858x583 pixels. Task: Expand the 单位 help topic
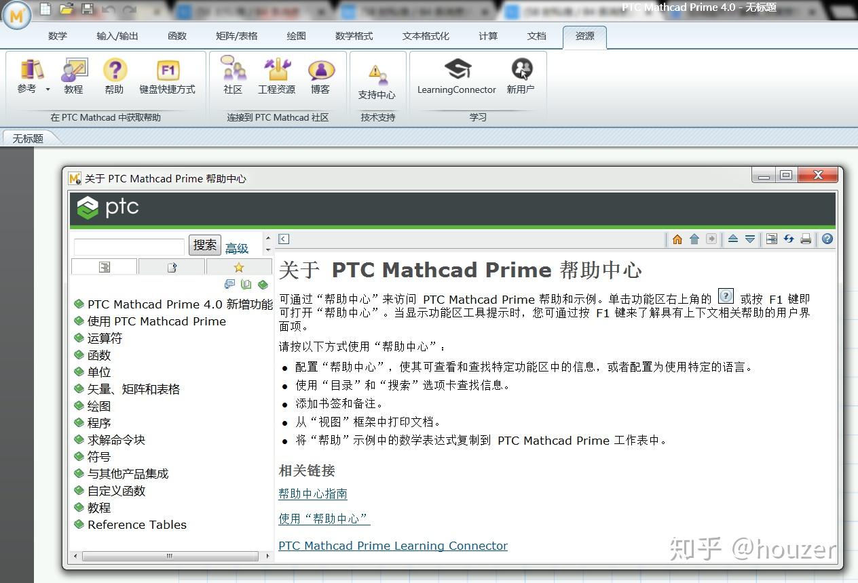pyautogui.click(x=99, y=372)
